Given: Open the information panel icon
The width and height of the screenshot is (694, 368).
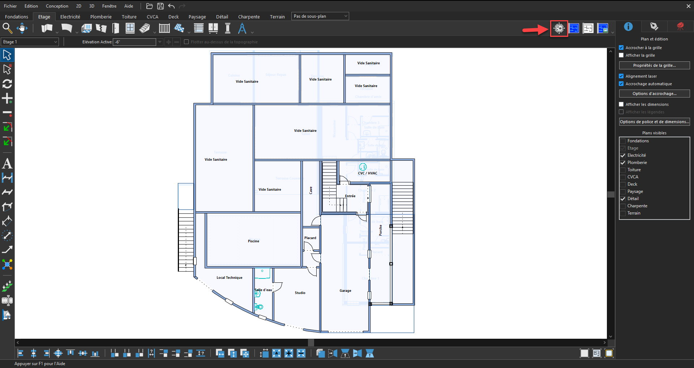Looking at the screenshot, I should 628,26.
